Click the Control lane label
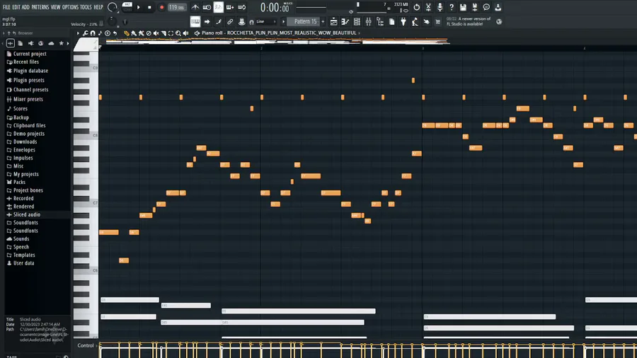This screenshot has height=358, width=637. (x=86, y=345)
